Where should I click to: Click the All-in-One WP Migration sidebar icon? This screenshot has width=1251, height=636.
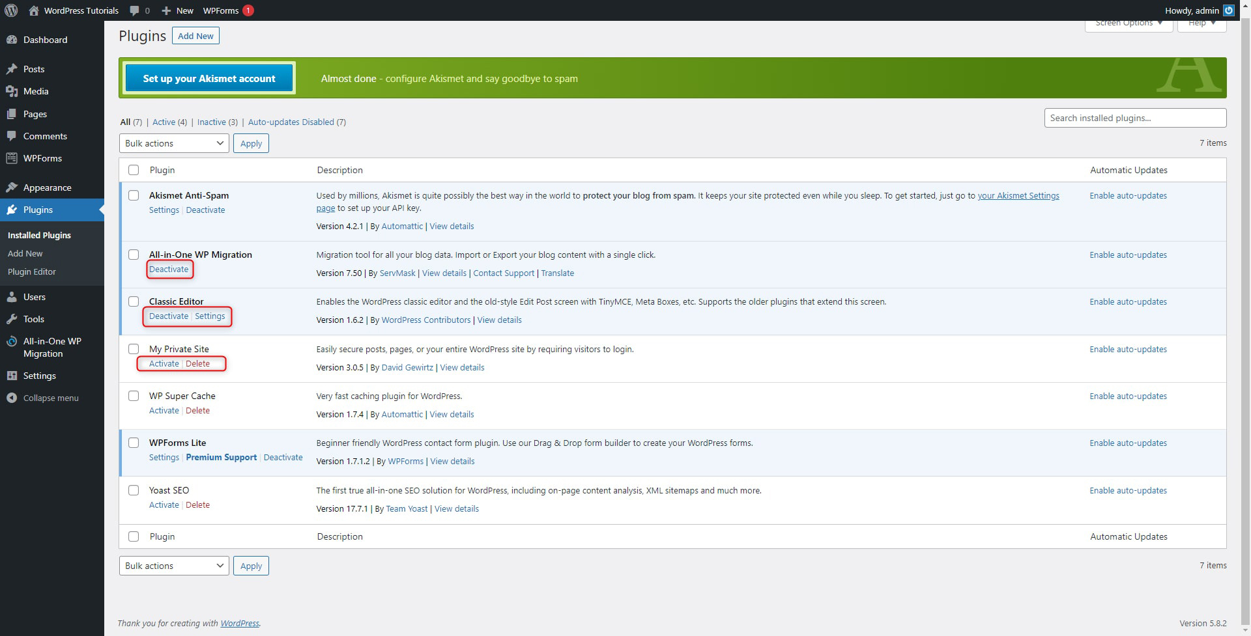pos(12,342)
